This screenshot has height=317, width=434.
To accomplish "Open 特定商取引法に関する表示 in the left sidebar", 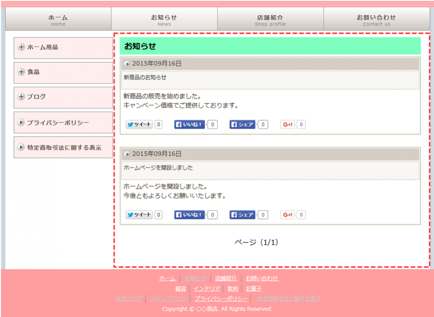I will [63, 147].
